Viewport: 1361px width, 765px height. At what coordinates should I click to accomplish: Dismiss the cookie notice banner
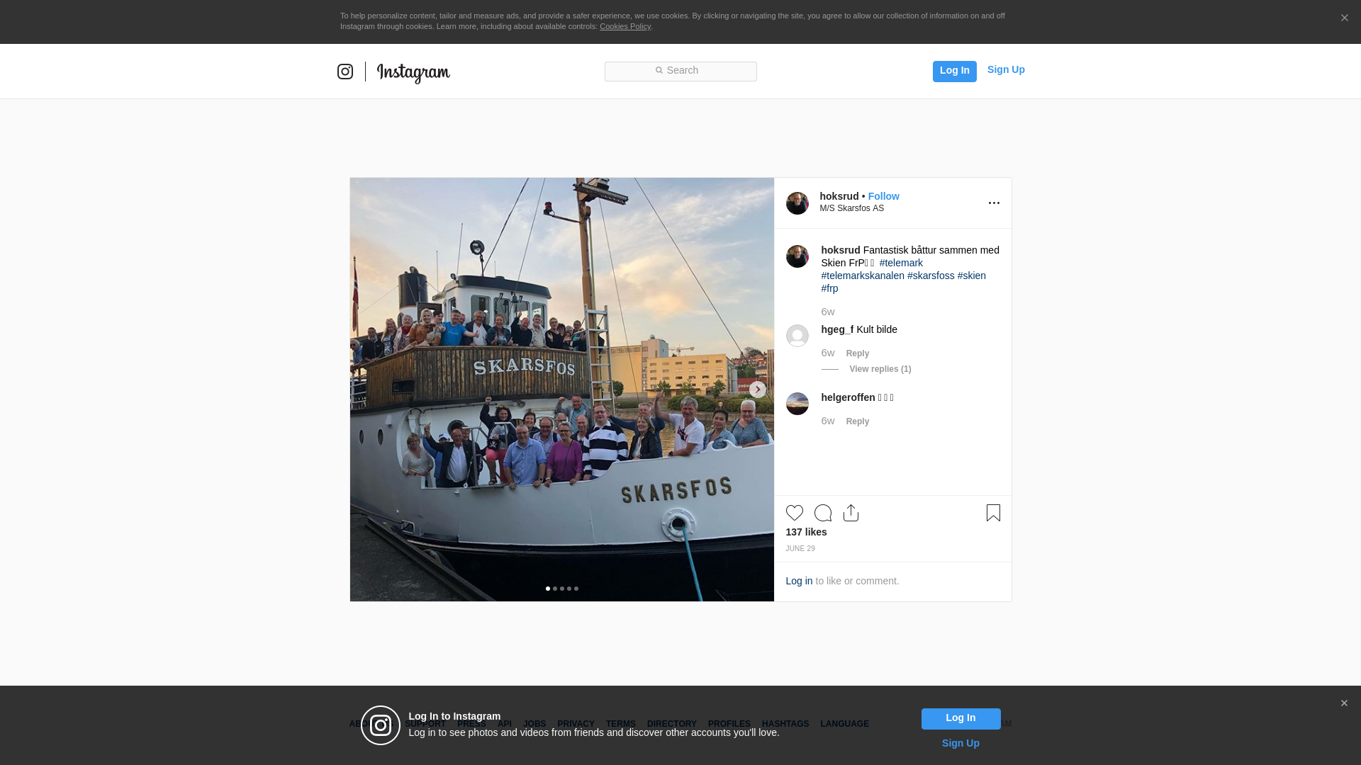coord(1344,18)
